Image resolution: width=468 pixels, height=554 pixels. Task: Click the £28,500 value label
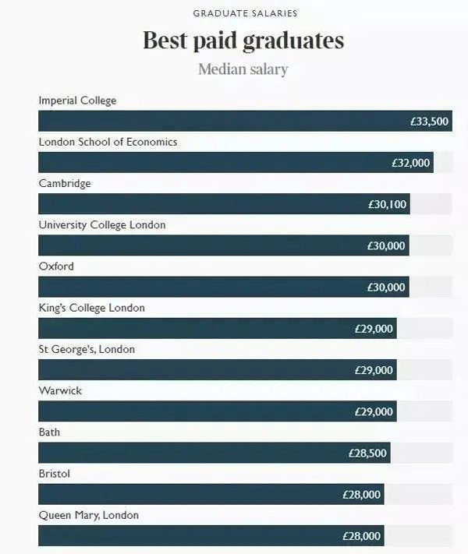click(367, 453)
